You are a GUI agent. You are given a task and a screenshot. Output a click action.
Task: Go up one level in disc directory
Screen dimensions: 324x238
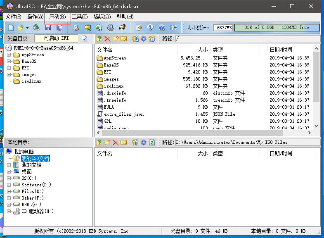(99, 39)
